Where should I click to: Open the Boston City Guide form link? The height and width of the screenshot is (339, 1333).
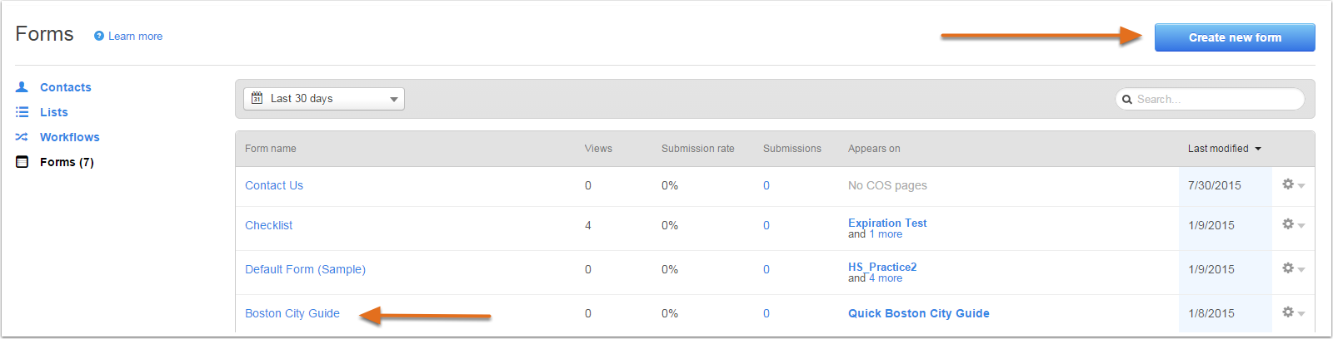(x=292, y=313)
